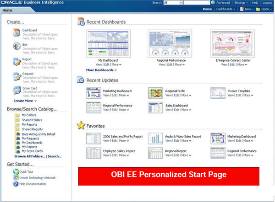This screenshot has width=275, height=202.
Task: Click the Score Card icon
Action: pyautogui.click(x=17, y=90)
